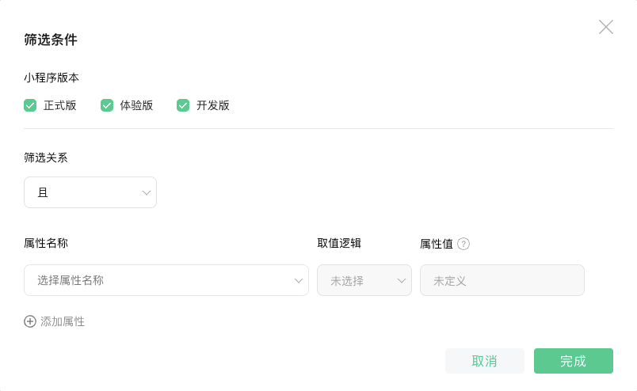Click the chevron arrow in 未选择 dropdown
Screen dimensions: 637x391
tap(402, 280)
